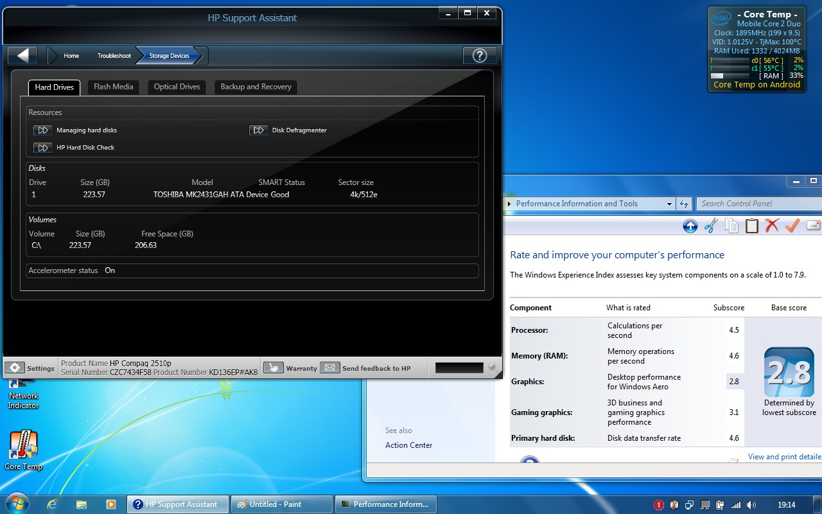Select the Hard Drives tab
822x514 pixels.
click(54, 87)
